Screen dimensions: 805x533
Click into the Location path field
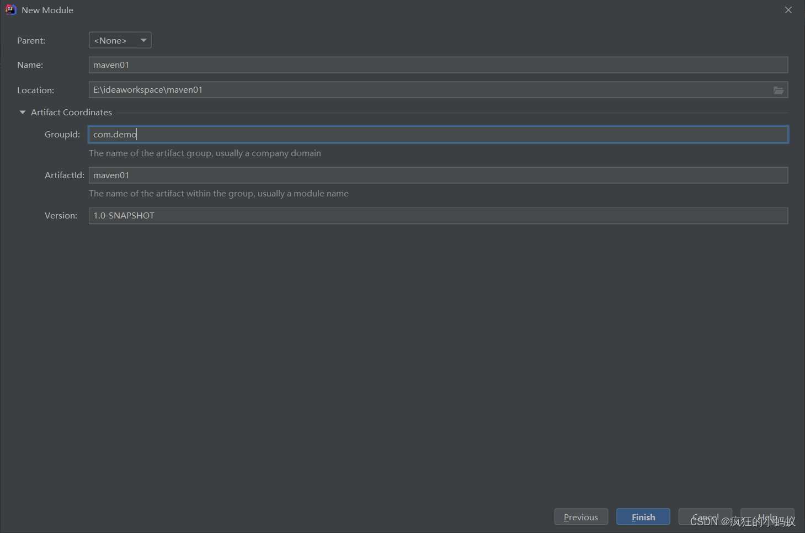429,90
